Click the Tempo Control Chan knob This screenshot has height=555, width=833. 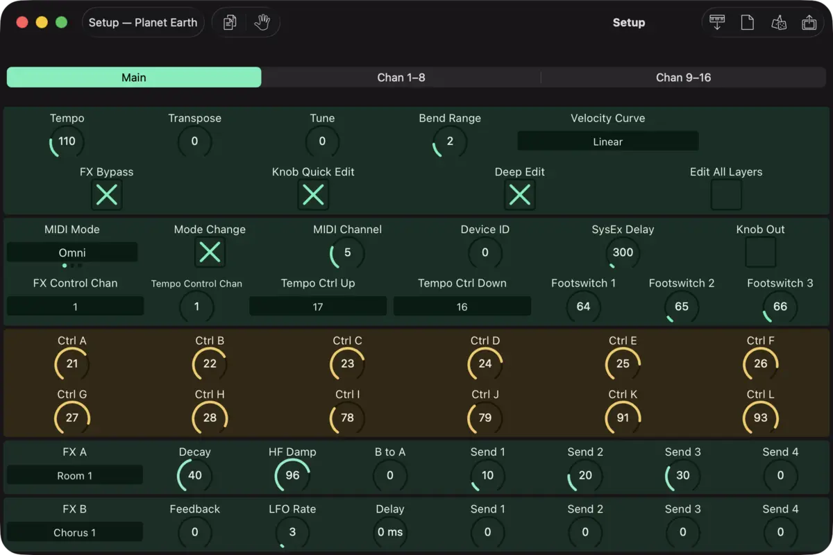196,307
